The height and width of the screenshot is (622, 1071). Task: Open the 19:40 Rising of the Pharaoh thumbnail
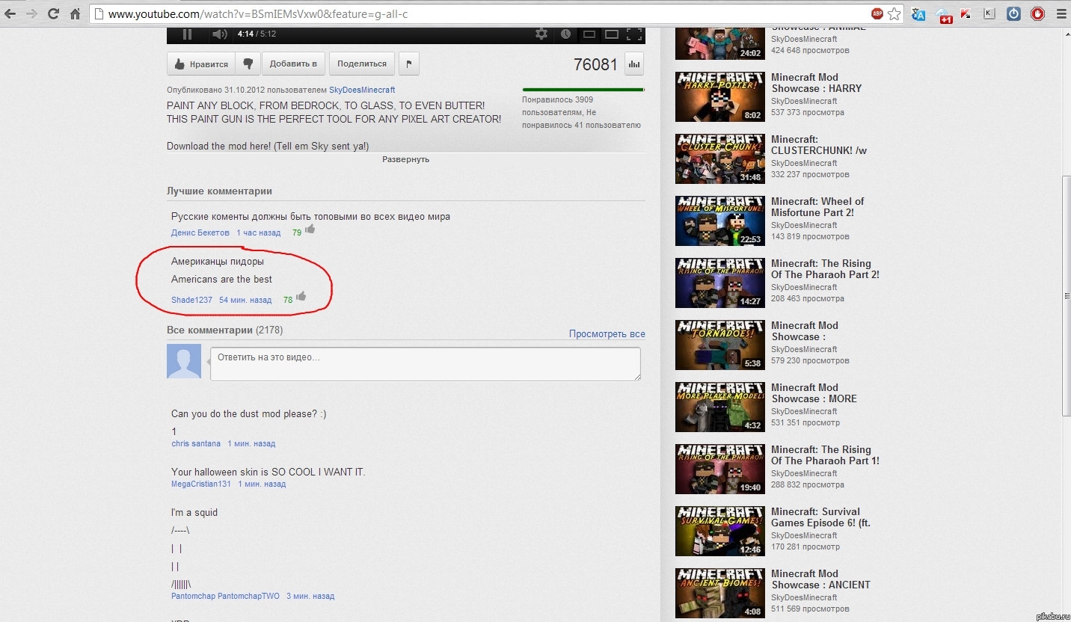pyautogui.click(x=719, y=469)
